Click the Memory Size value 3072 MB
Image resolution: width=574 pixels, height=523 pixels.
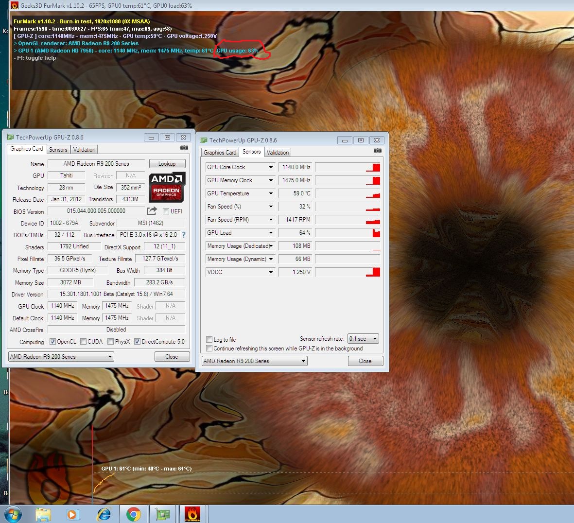tap(70, 282)
